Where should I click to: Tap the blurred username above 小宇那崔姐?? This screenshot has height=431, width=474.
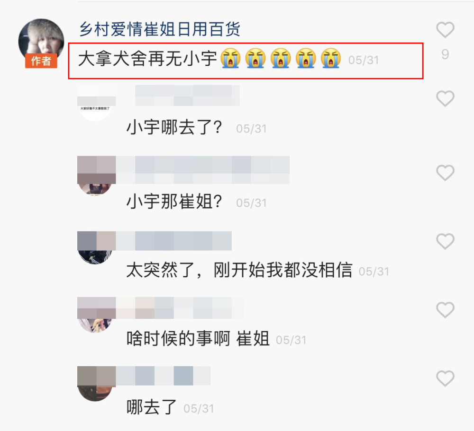[202, 170]
